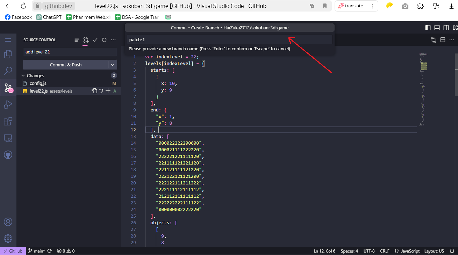Click the browser bookmark icon in address bar

[x=325, y=6]
